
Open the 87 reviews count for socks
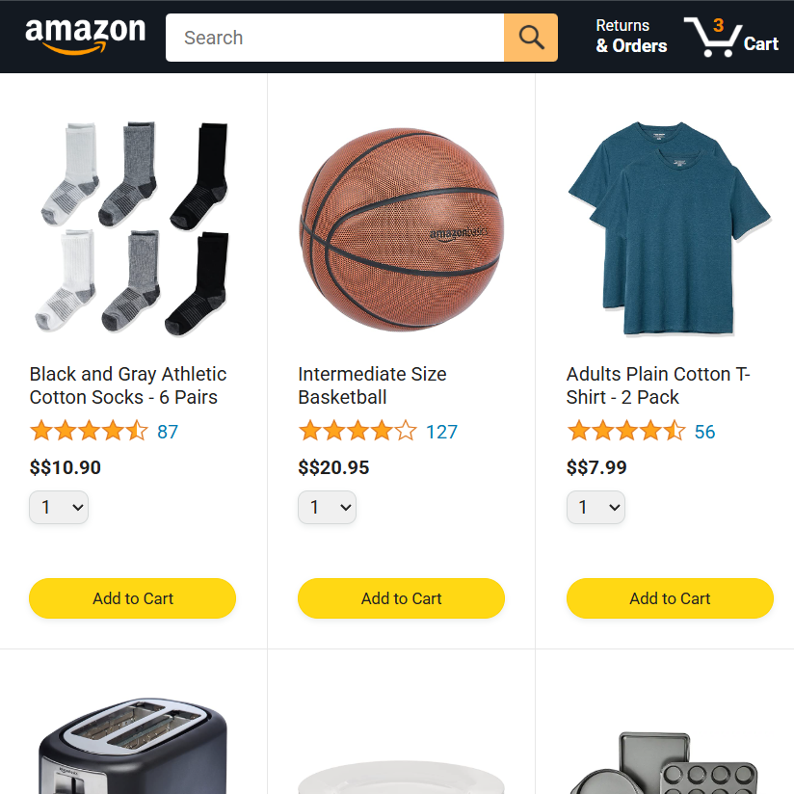168,432
